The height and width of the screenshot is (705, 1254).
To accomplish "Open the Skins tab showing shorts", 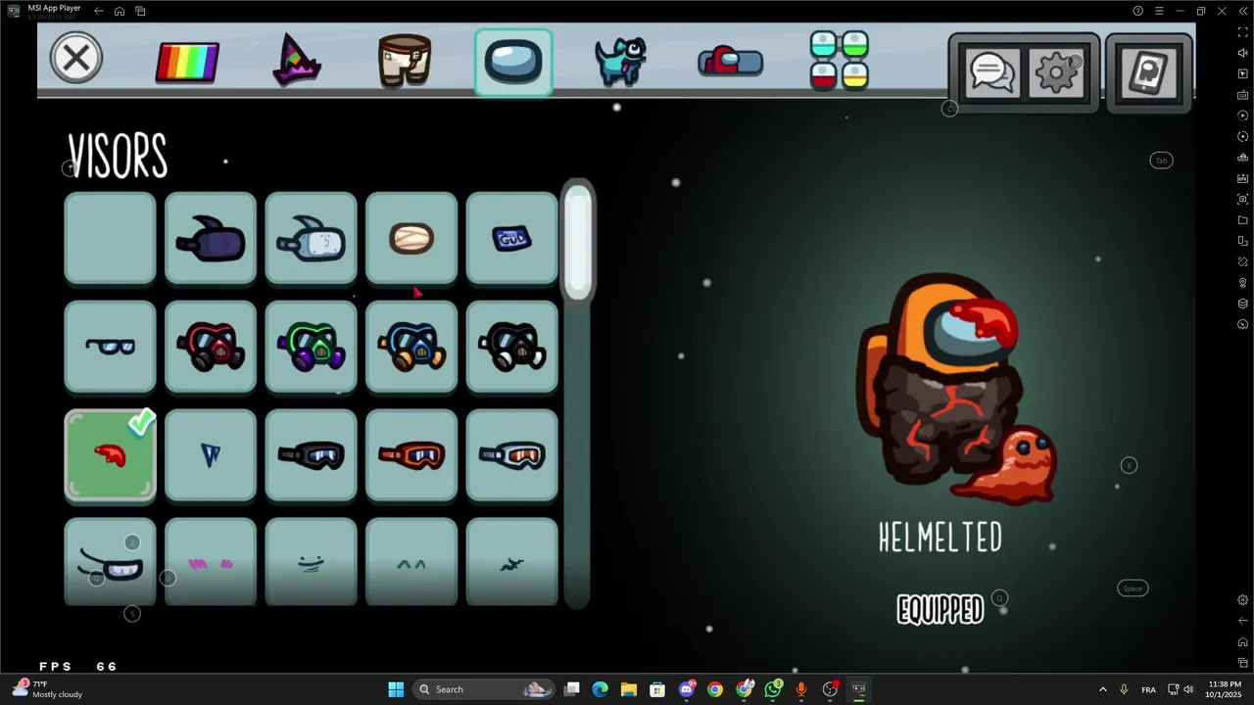I will click(x=405, y=61).
